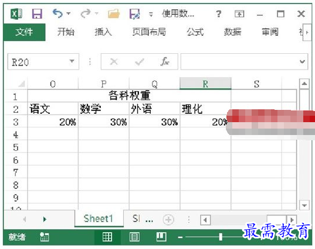Open a file with the folder icon
This screenshot has width=315, height=249.
coord(114,14)
